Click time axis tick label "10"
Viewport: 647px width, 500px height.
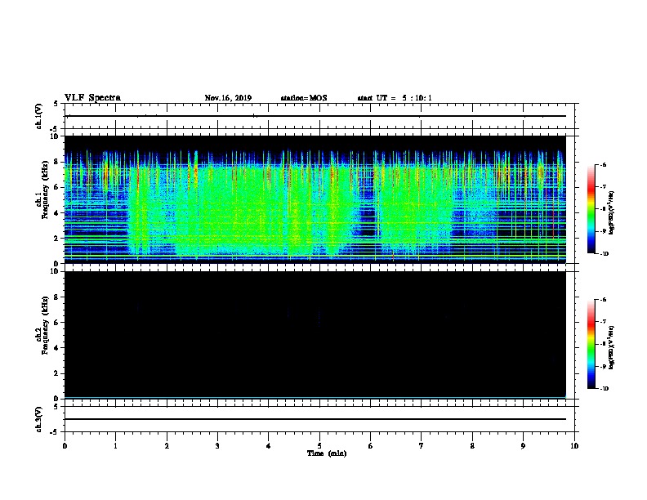pos(574,446)
